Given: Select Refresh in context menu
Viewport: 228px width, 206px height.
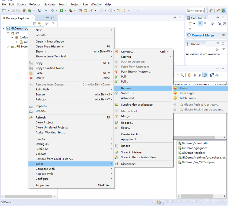Looking at the screenshot, I should coord(71,117).
